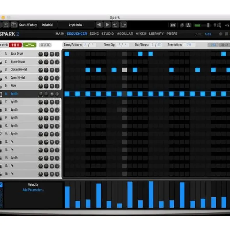Viewport: 230px width, 231px height.
Task: Change the Bank value A
Action: coord(85,45)
